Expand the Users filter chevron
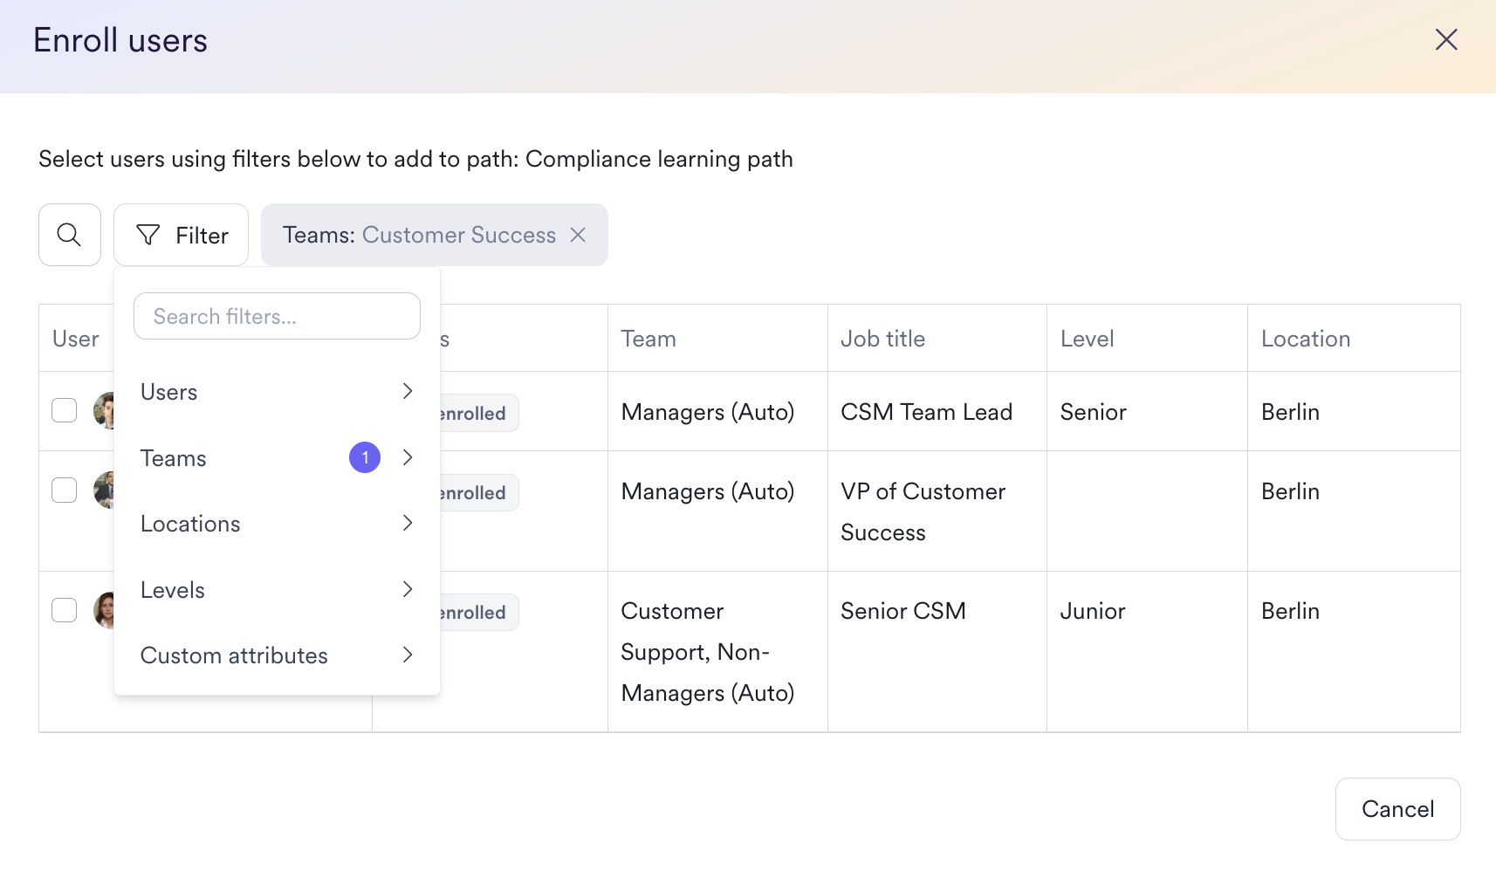This screenshot has height=885, width=1496. coord(408,391)
